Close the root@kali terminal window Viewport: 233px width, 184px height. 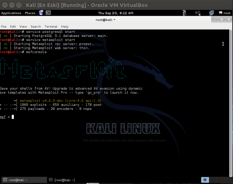pyautogui.click(x=229, y=19)
